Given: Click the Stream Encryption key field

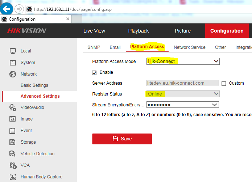Looking at the screenshot, I should tap(178, 105).
